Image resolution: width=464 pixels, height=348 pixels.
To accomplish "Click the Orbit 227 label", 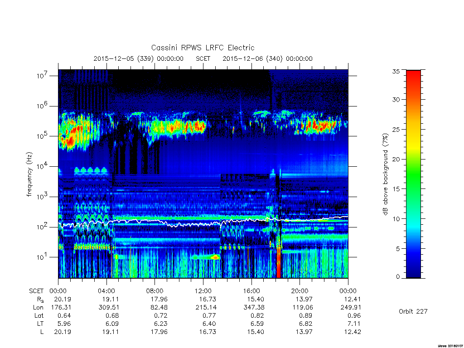I will (413, 311).
